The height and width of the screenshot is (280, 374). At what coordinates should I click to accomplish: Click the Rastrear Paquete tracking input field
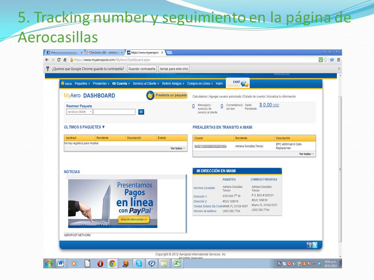(115, 112)
